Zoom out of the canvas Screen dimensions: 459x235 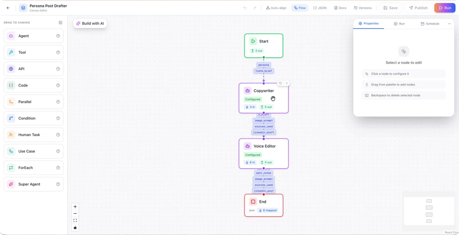[x=75, y=214]
